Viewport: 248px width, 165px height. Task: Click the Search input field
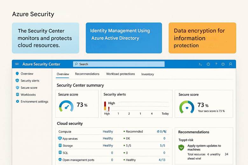pos(119,64)
